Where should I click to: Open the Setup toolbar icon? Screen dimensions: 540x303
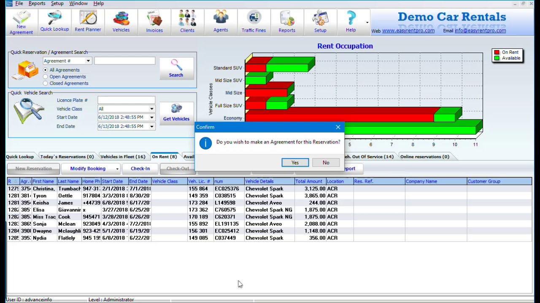point(320,22)
